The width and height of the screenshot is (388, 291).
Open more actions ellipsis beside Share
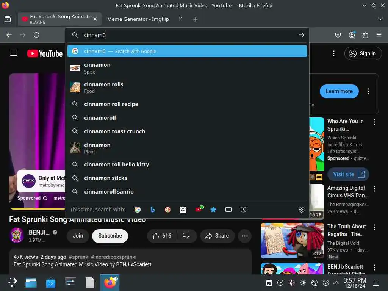pos(245,236)
